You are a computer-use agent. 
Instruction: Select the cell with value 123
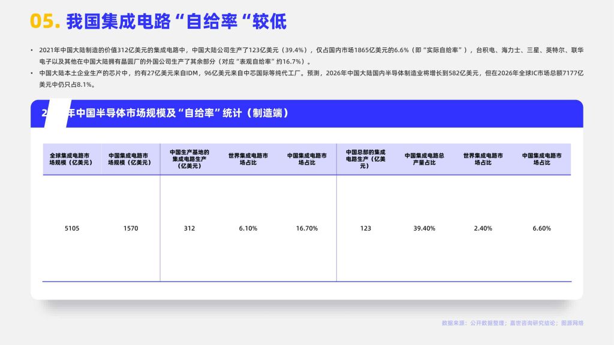click(365, 228)
